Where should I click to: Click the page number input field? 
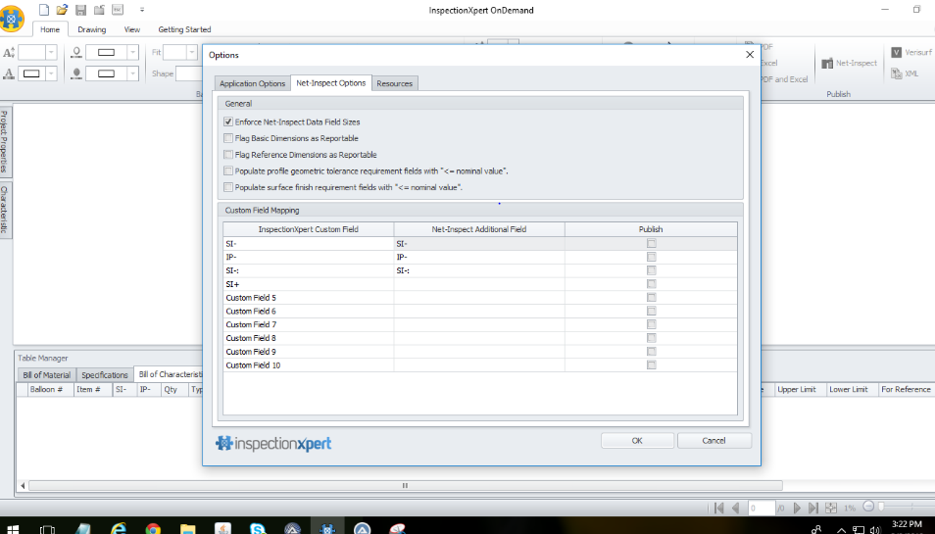click(761, 508)
